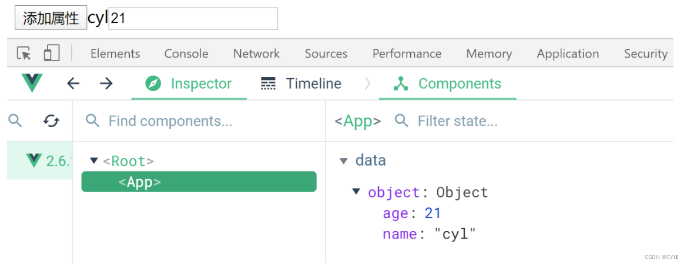Select the App component in tree

tap(199, 182)
